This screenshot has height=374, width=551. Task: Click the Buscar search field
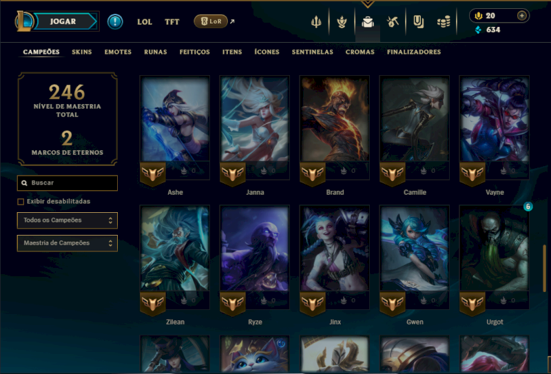pyautogui.click(x=67, y=183)
